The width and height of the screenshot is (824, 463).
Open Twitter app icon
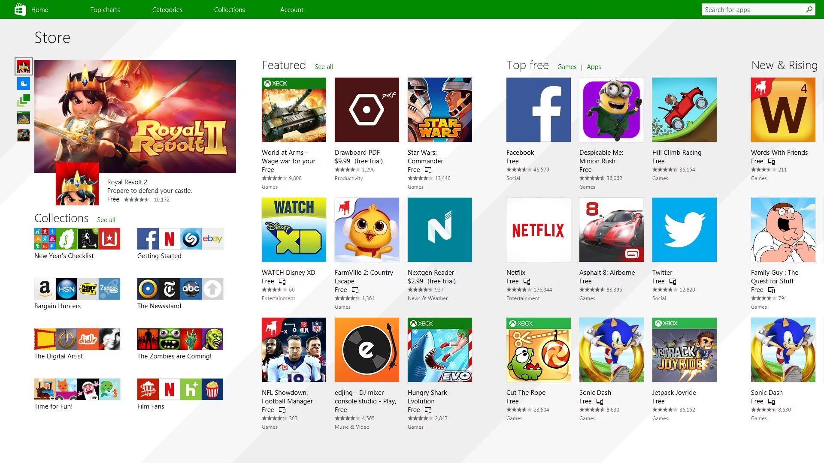[x=684, y=229]
